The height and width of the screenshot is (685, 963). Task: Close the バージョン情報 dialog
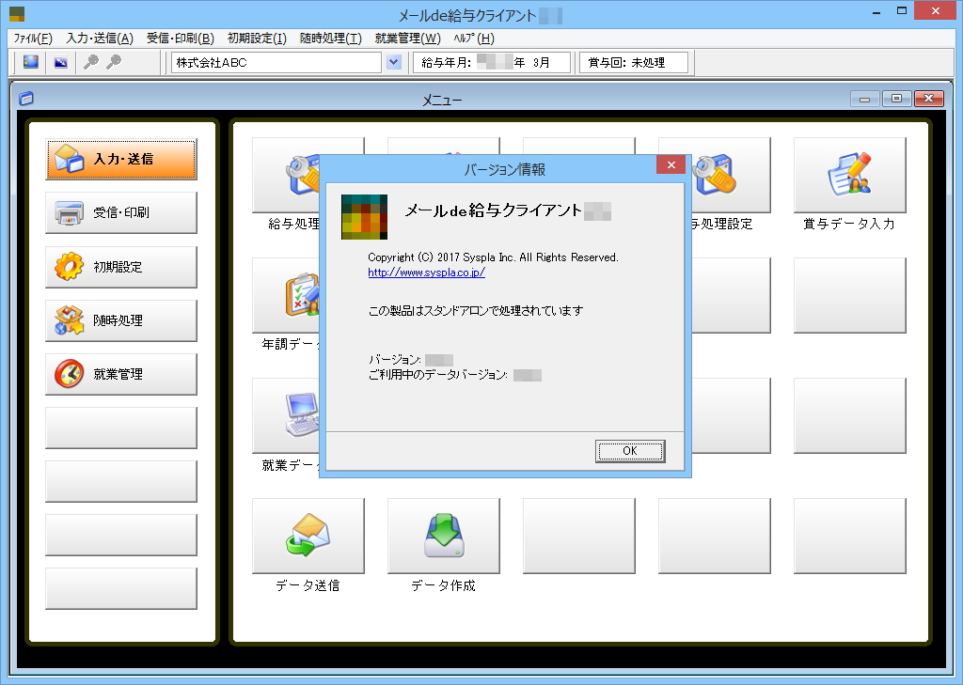(671, 164)
